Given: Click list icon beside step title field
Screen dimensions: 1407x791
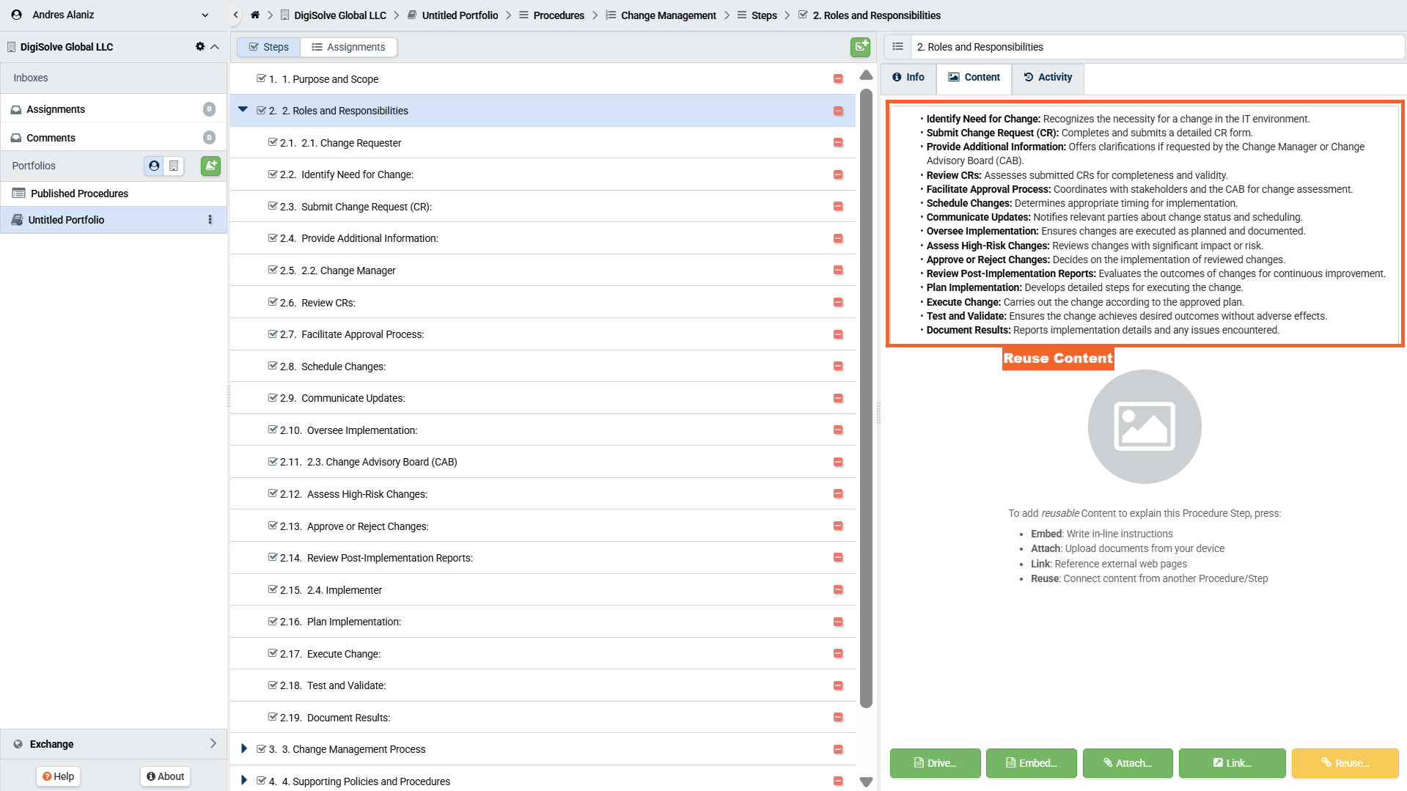Looking at the screenshot, I should coord(897,47).
